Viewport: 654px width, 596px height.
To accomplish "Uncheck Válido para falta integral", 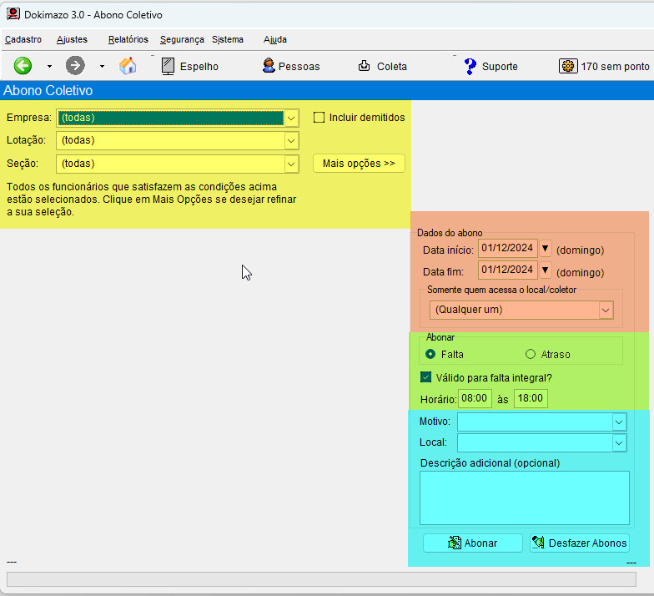I will coord(426,377).
